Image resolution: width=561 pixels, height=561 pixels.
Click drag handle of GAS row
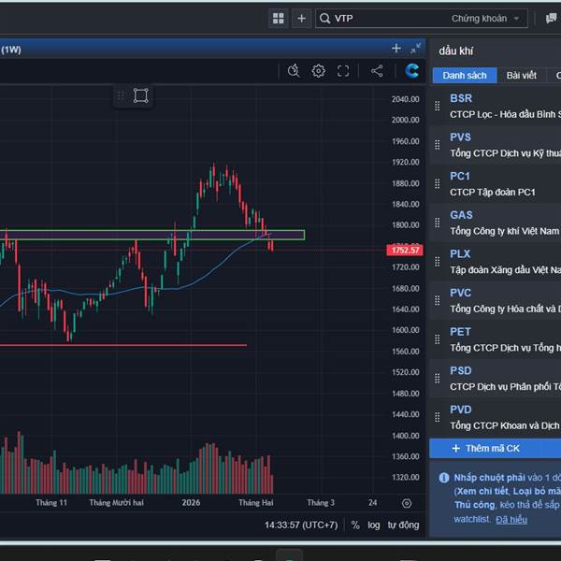(x=438, y=223)
